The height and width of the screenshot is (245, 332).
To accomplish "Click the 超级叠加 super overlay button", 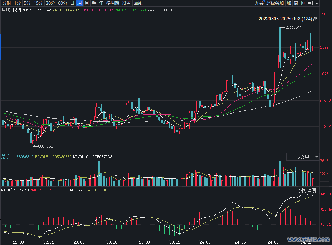I will (x=275, y=3).
